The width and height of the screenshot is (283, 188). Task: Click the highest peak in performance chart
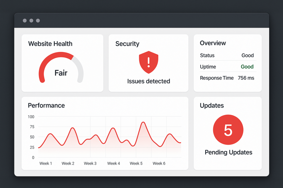point(143,122)
